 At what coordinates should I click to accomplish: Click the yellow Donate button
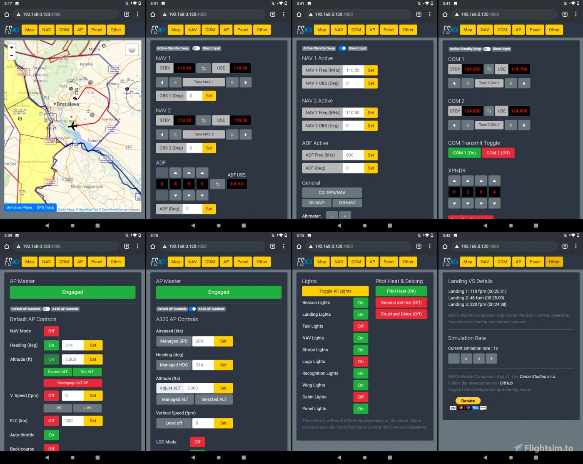468,401
